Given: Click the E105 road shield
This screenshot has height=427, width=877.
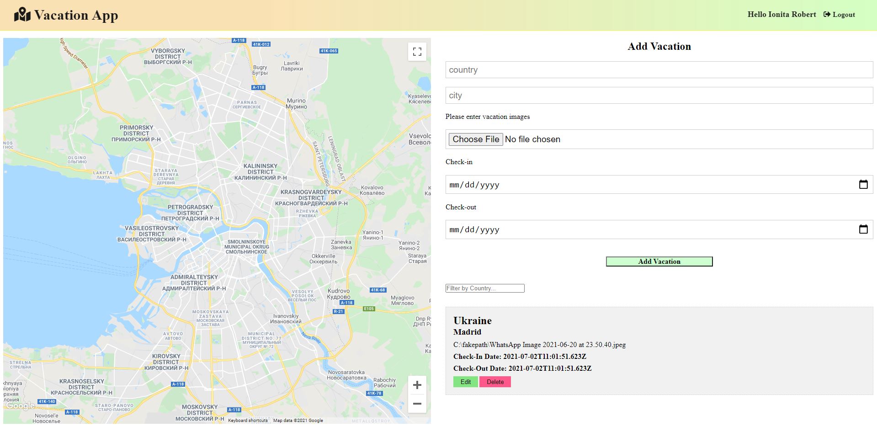Looking at the screenshot, I should [369, 309].
